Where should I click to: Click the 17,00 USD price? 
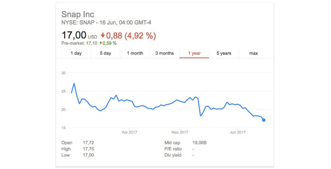click(x=79, y=35)
